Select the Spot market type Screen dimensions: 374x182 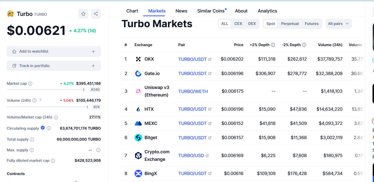[x=271, y=24]
